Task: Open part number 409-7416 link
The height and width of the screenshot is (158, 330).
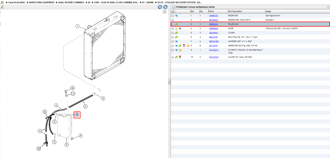Action: pyautogui.click(x=213, y=37)
